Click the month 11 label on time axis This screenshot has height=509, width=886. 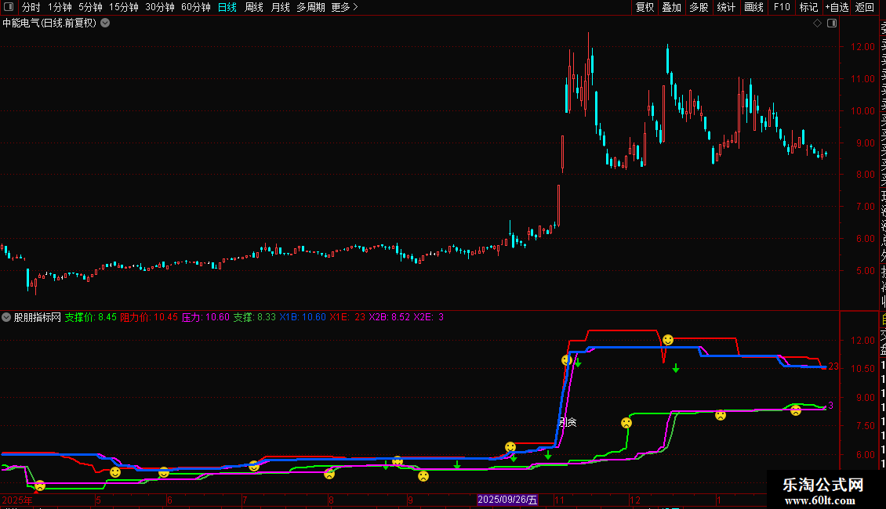coord(559,500)
